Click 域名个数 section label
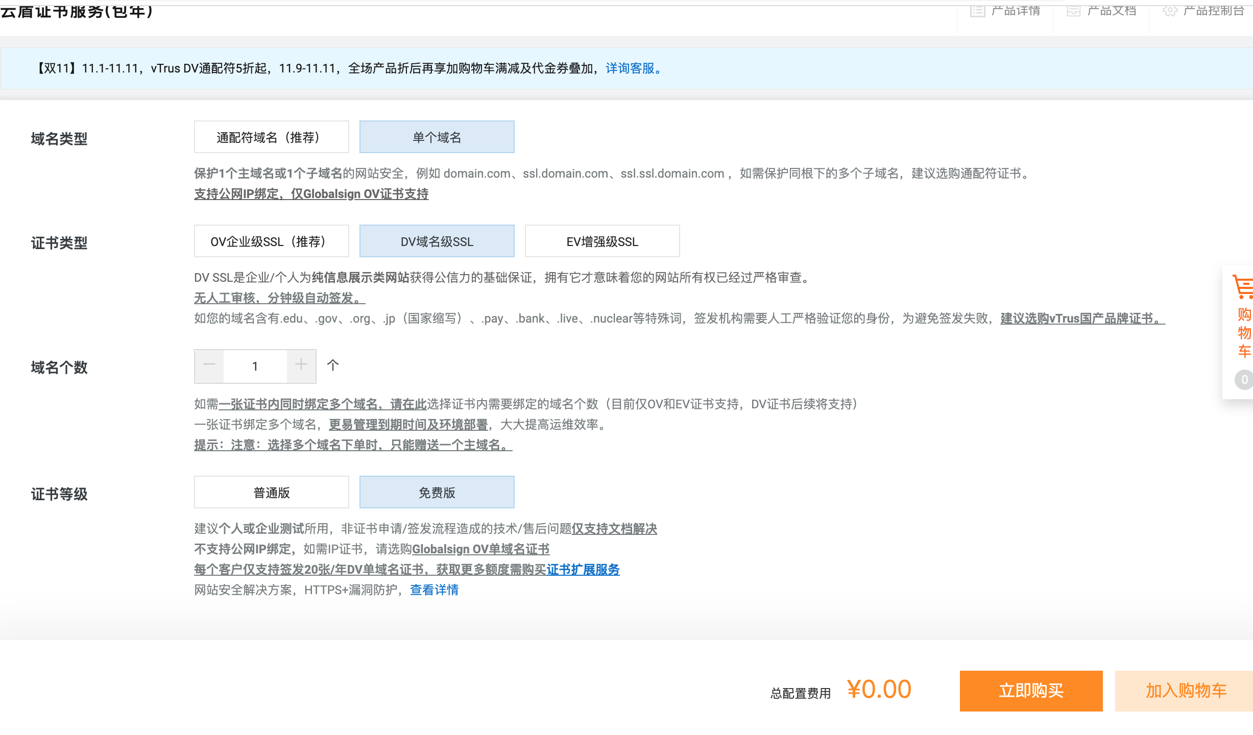Viewport: 1253px width, 735px height. 59,367
